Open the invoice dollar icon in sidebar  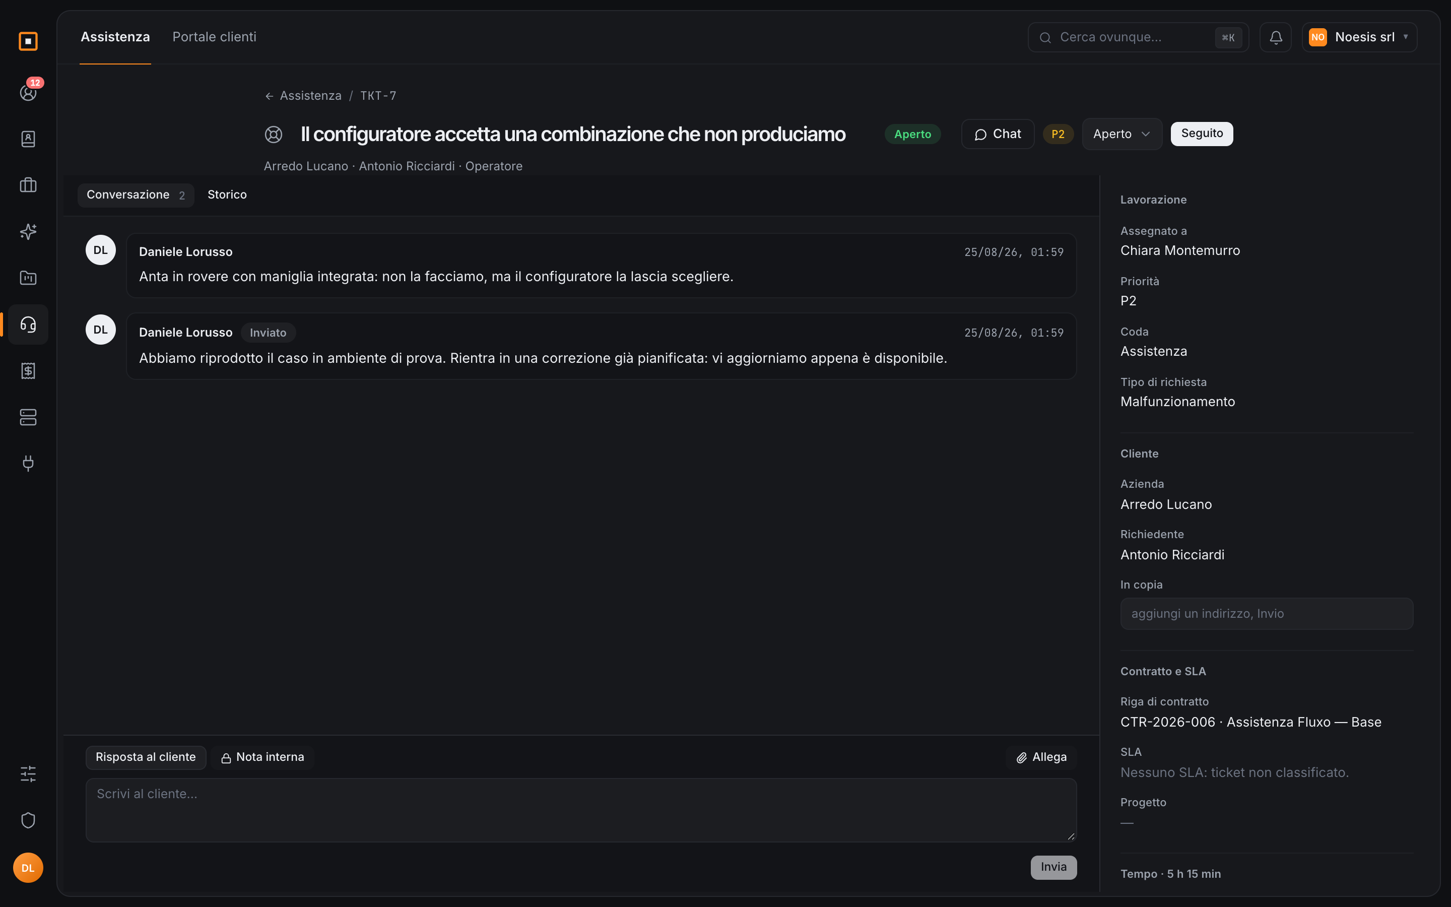pos(28,371)
